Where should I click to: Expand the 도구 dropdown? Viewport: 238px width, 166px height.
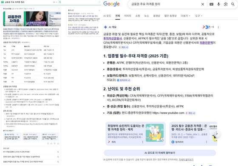click(x=198, y=16)
